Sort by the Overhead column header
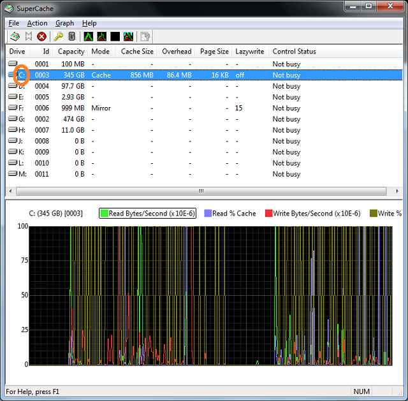The height and width of the screenshot is (401, 408). (176, 51)
